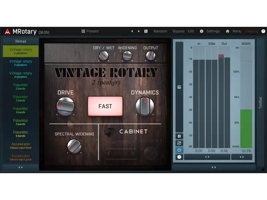Select Vintage rotary 2 speakers preset
Screen dimensions: 267x200
point(20,51)
